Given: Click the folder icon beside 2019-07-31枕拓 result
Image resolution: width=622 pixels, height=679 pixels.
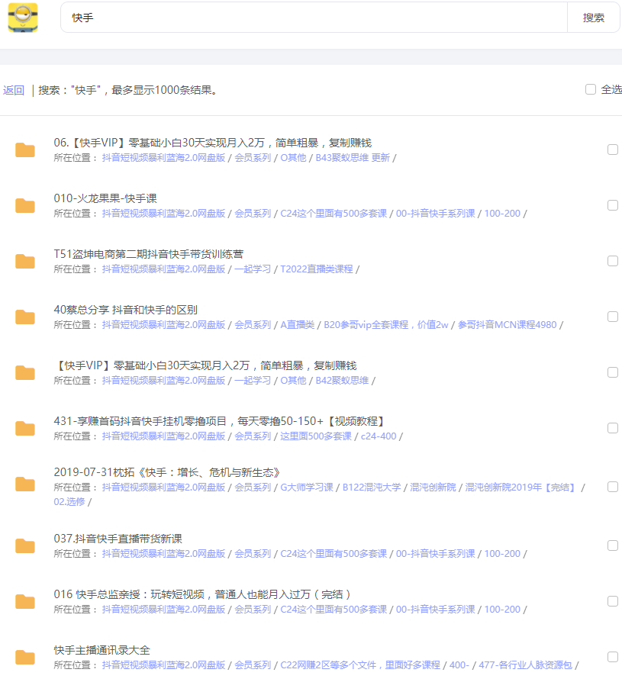Looking at the screenshot, I should (25, 484).
